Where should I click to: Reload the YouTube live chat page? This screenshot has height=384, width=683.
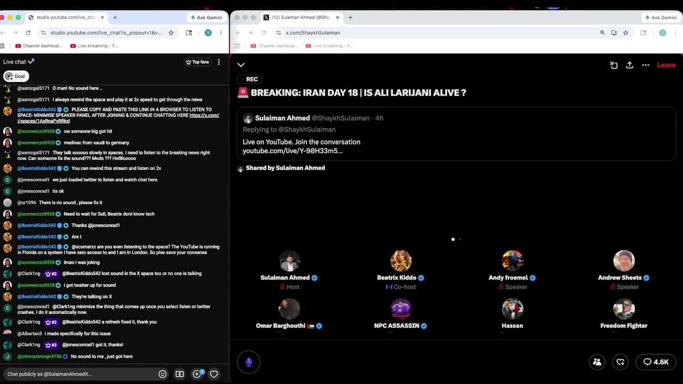[x=29, y=33]
